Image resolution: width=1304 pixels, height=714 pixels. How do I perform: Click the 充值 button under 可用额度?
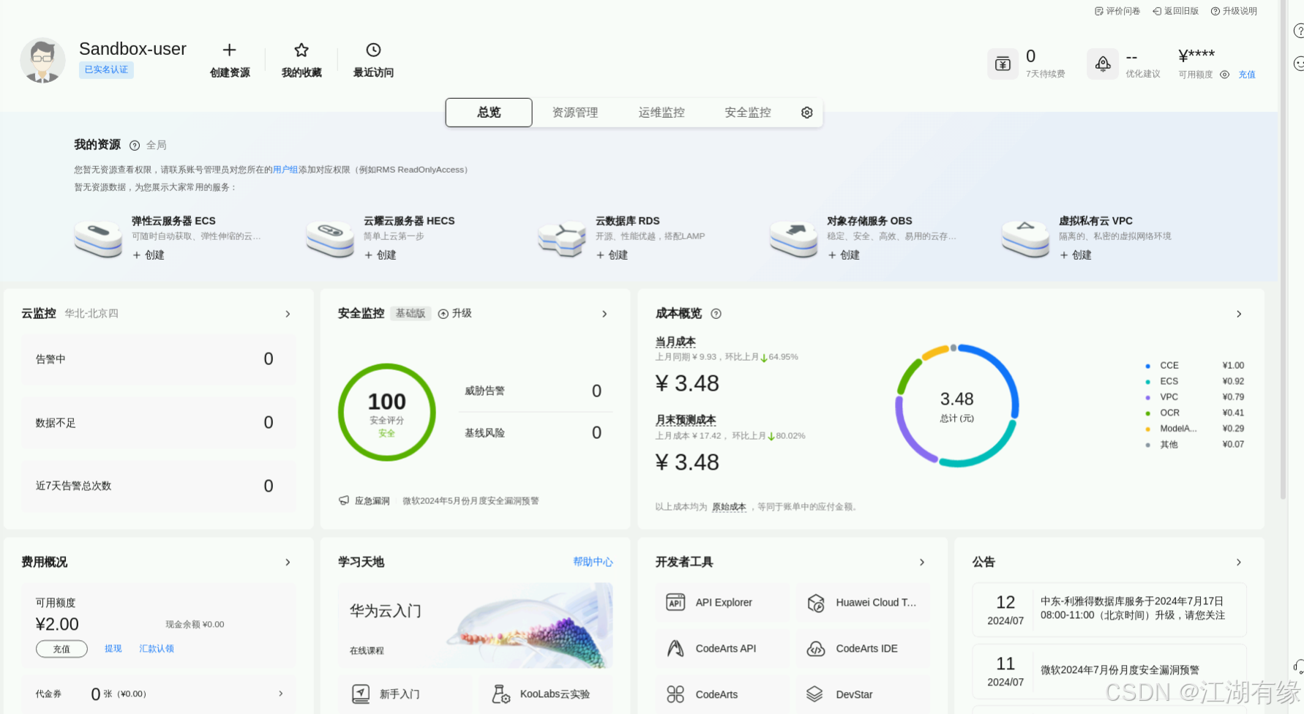point(61,649)
